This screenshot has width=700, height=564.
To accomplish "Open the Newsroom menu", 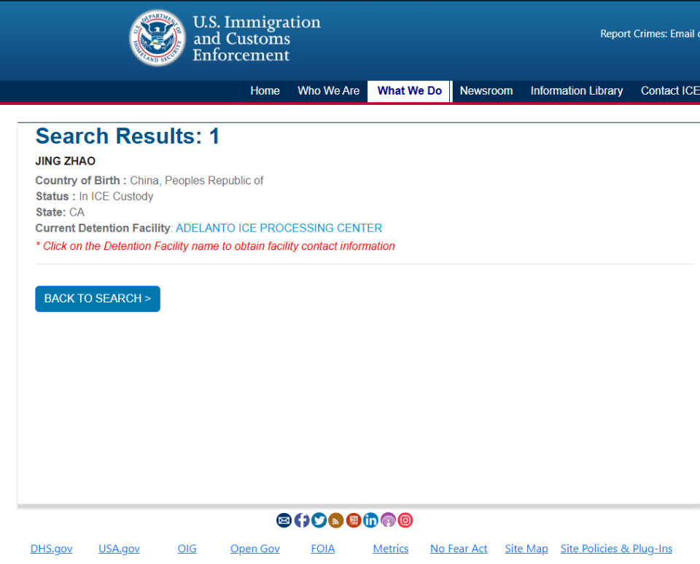I will [x=486, y=91].
